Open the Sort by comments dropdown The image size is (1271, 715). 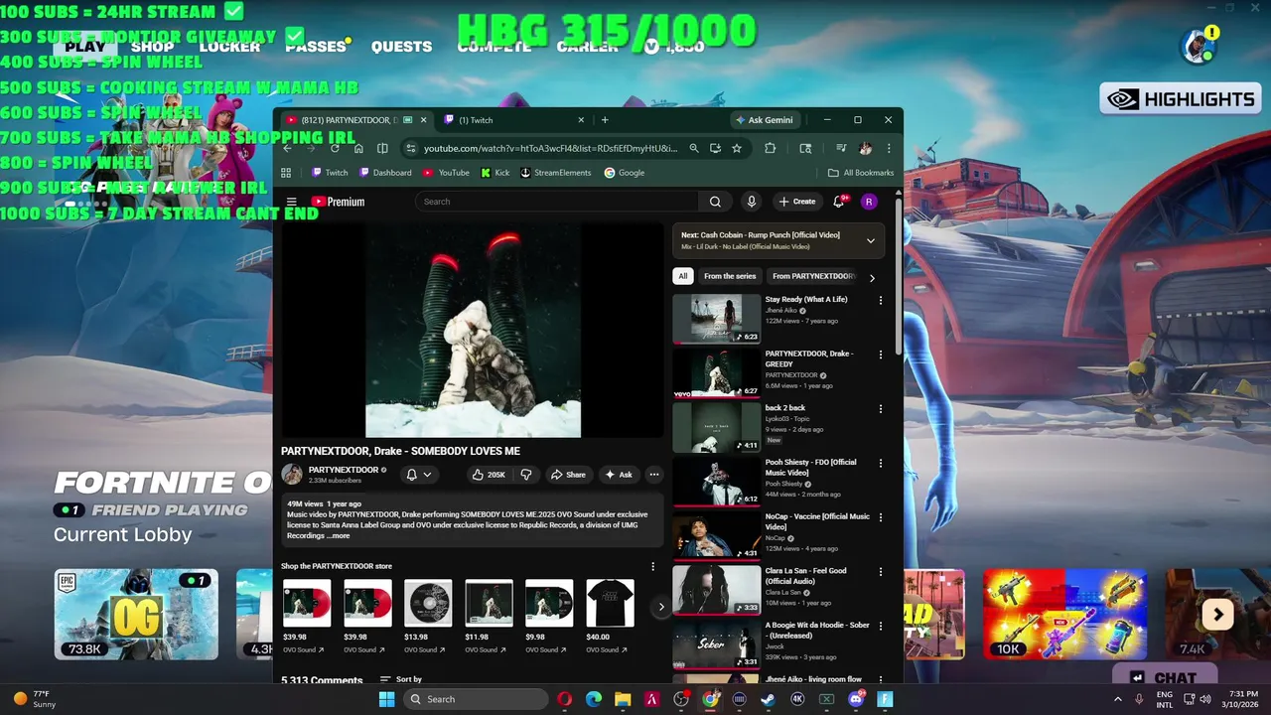point(401,680)
